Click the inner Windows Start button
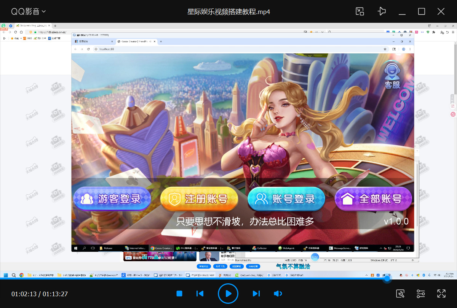Viewport: 457px width, 308px height. (75, 248)
